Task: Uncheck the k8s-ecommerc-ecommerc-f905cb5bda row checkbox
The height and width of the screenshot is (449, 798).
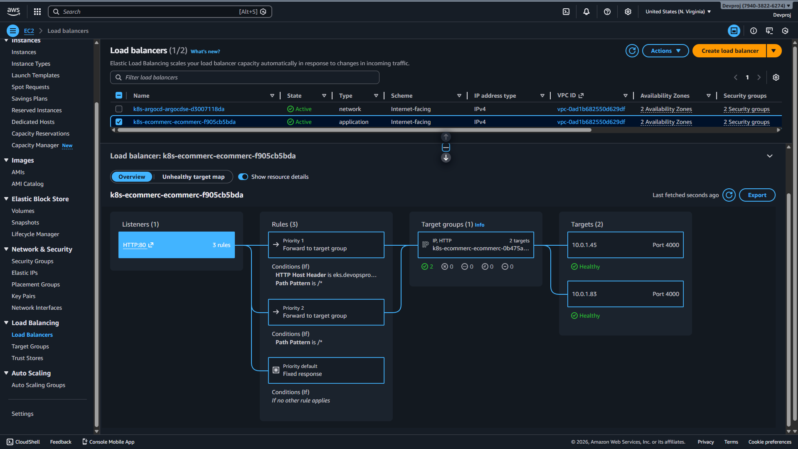Action: coord(119,122)
